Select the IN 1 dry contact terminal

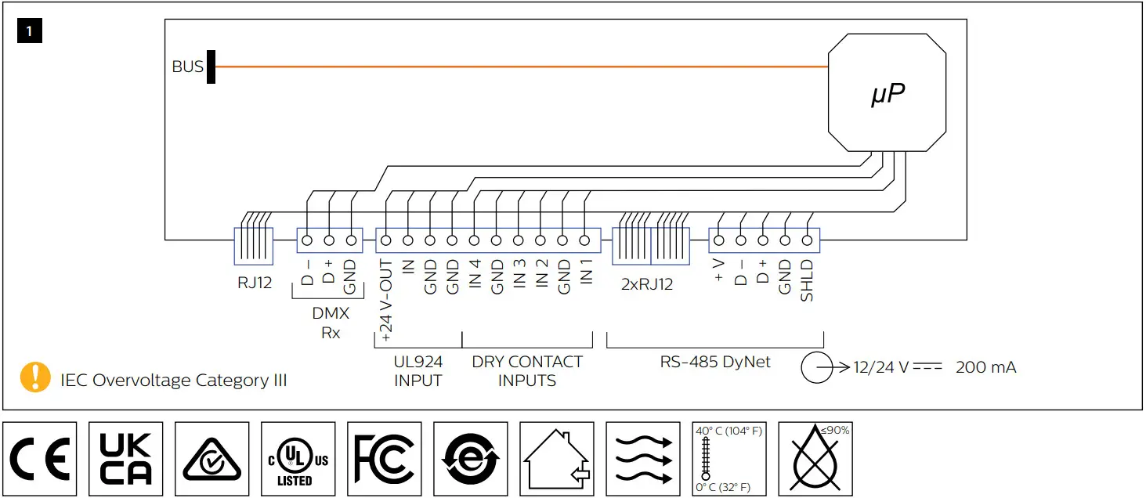point(584,240)
